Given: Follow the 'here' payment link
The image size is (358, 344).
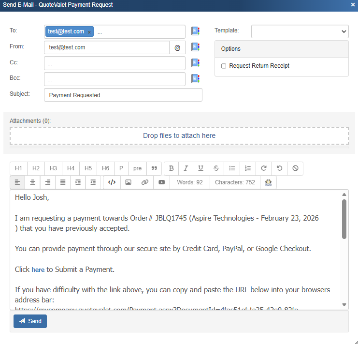Looking at the screenshot, I should (x=38, y=269).
